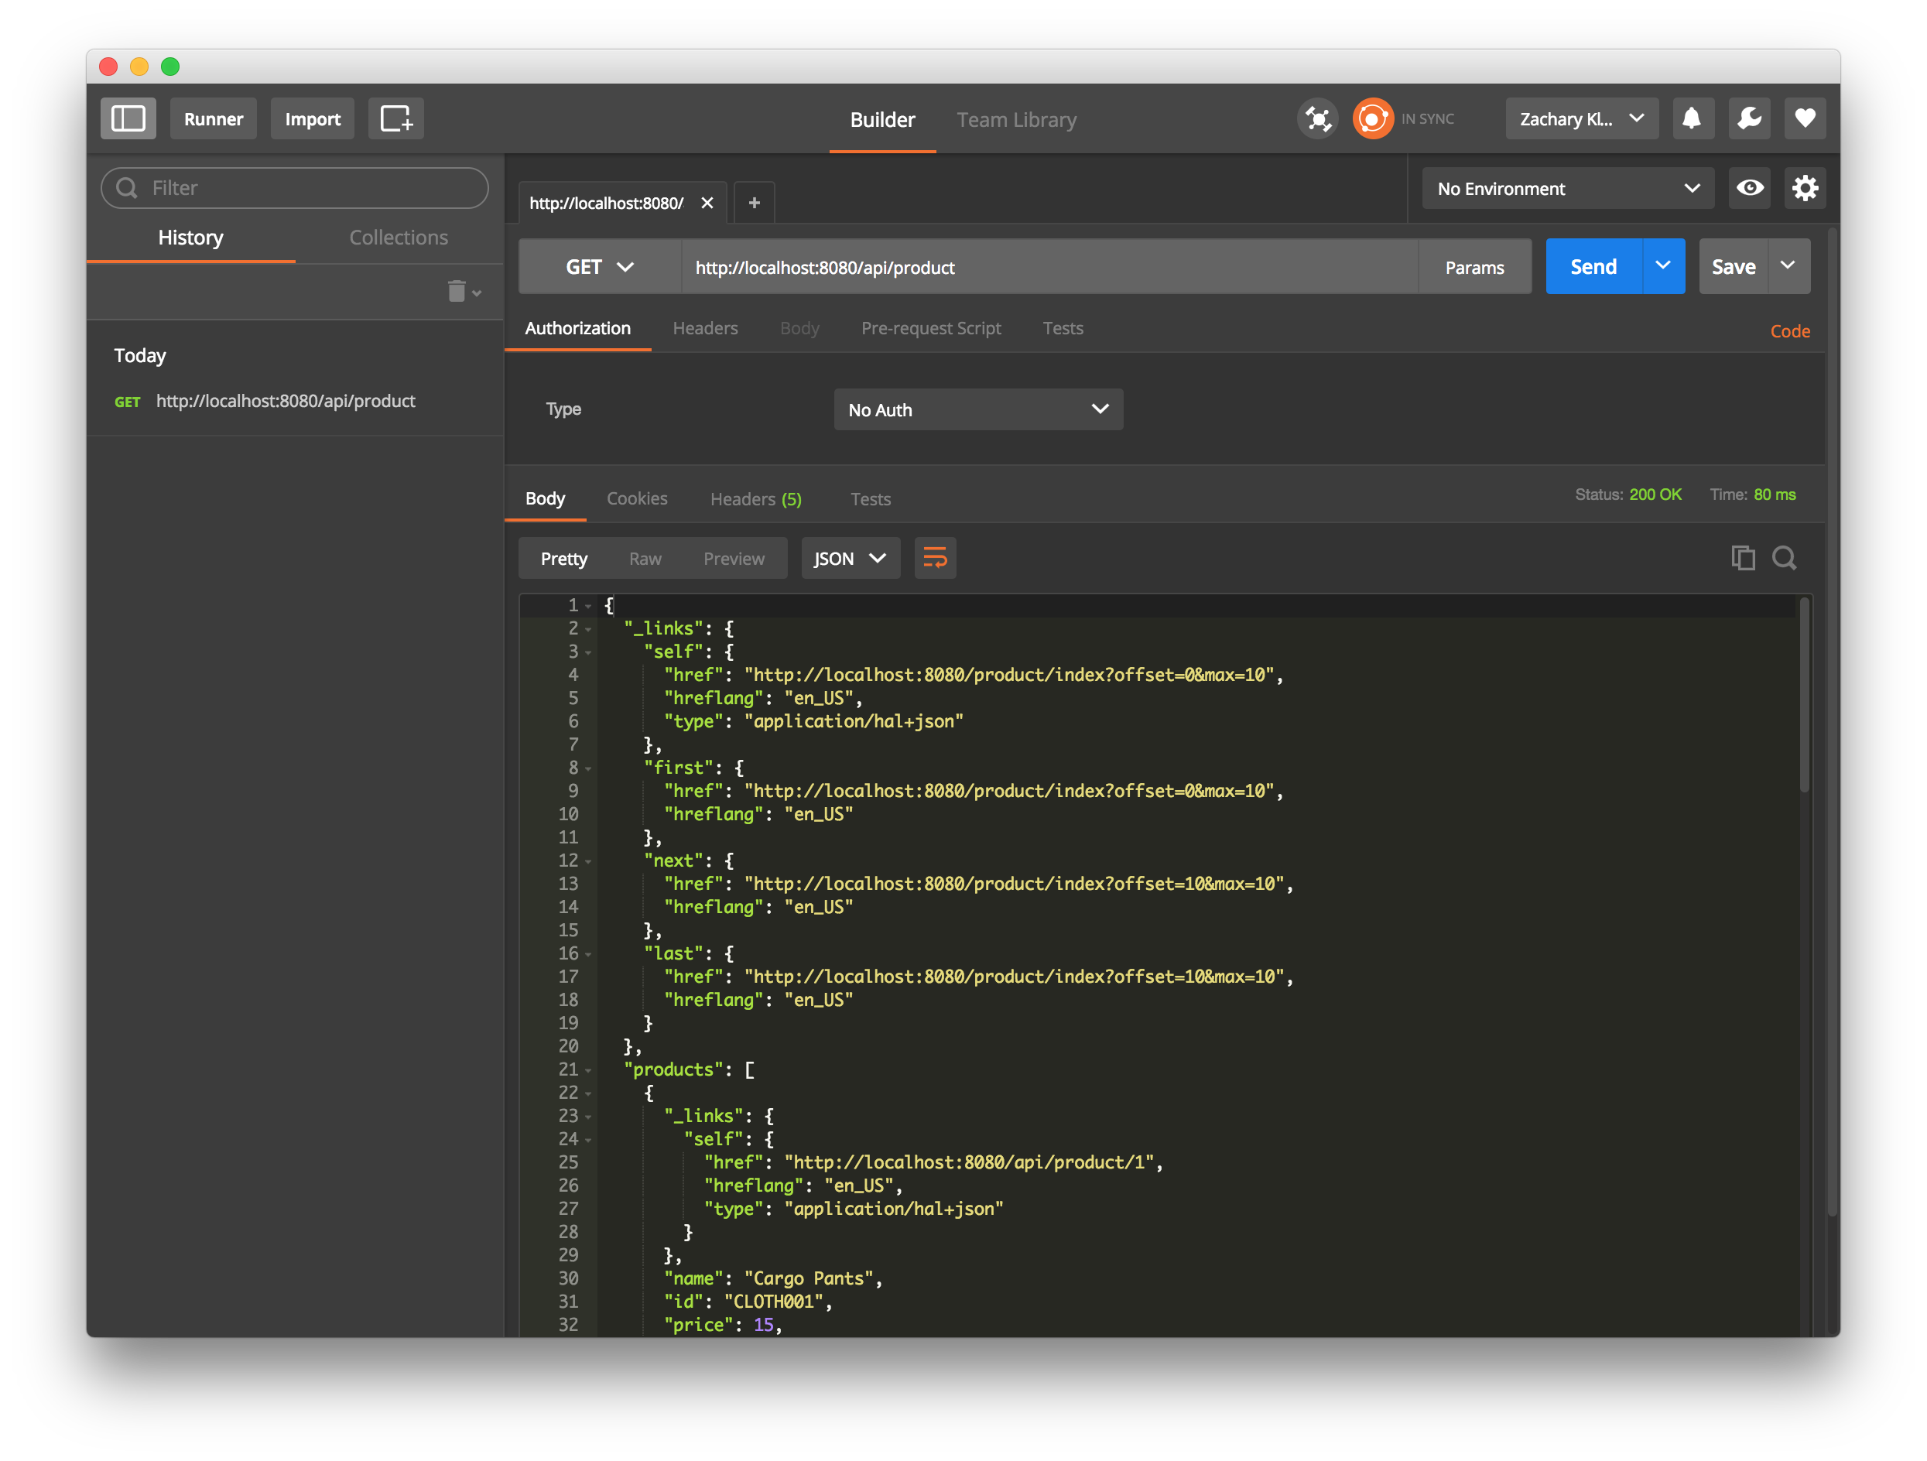1927x1461 pixels.
Task: Collapse JSON line 2 "_links" fold arrow
Action: pyautogui.click(x=589, y=629)
